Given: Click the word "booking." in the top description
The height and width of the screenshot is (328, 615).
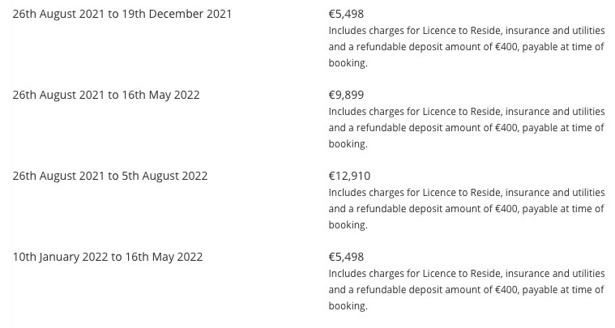Looking at the screenshot, I should tap(348, 63).
